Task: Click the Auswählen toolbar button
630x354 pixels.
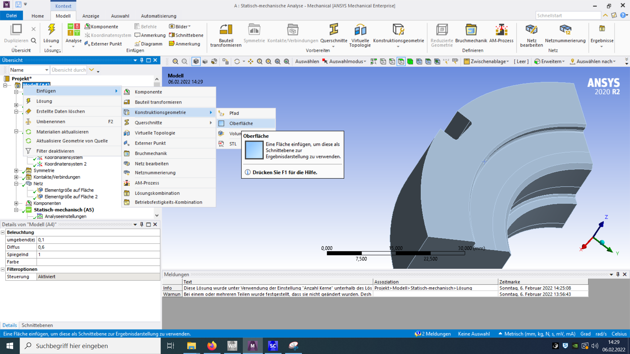Action: pyautogui.click(x=307, y=61)
